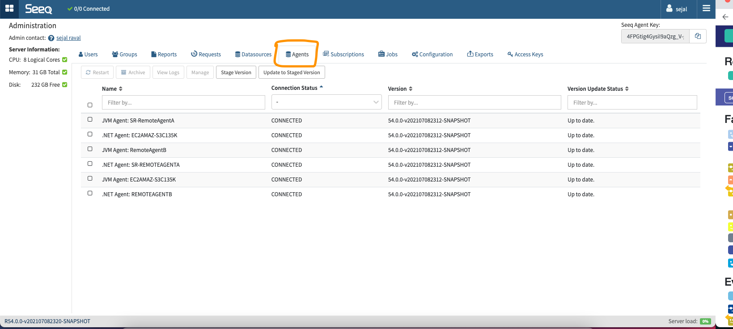Check the .NET Agent: REMOTEAGENTB row

pyautogui.click(x=90, y=193)
